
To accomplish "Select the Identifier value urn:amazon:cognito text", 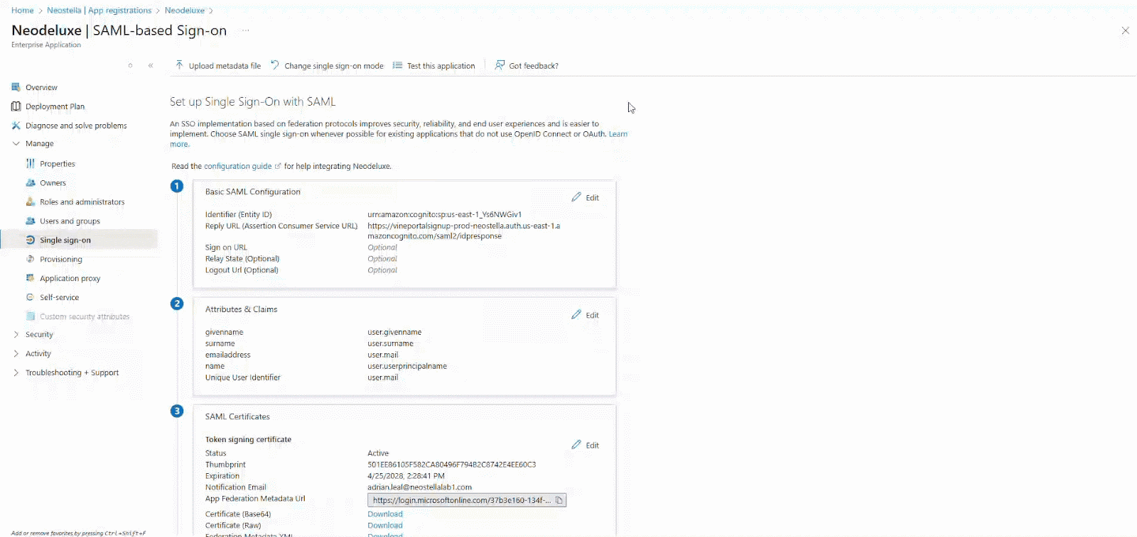I will click(445, 214).
